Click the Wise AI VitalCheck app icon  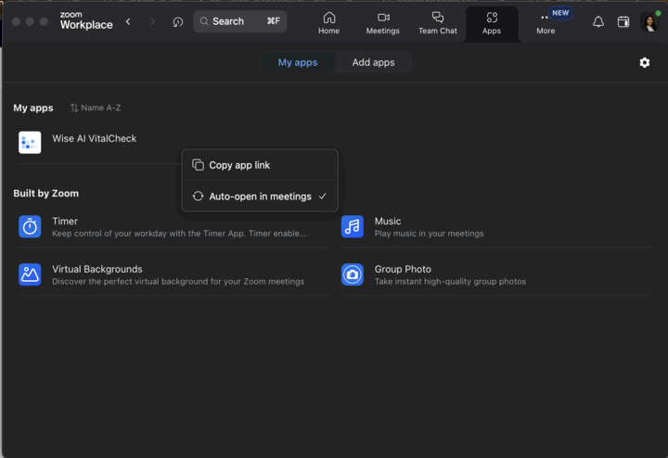(x=30, y=142)
